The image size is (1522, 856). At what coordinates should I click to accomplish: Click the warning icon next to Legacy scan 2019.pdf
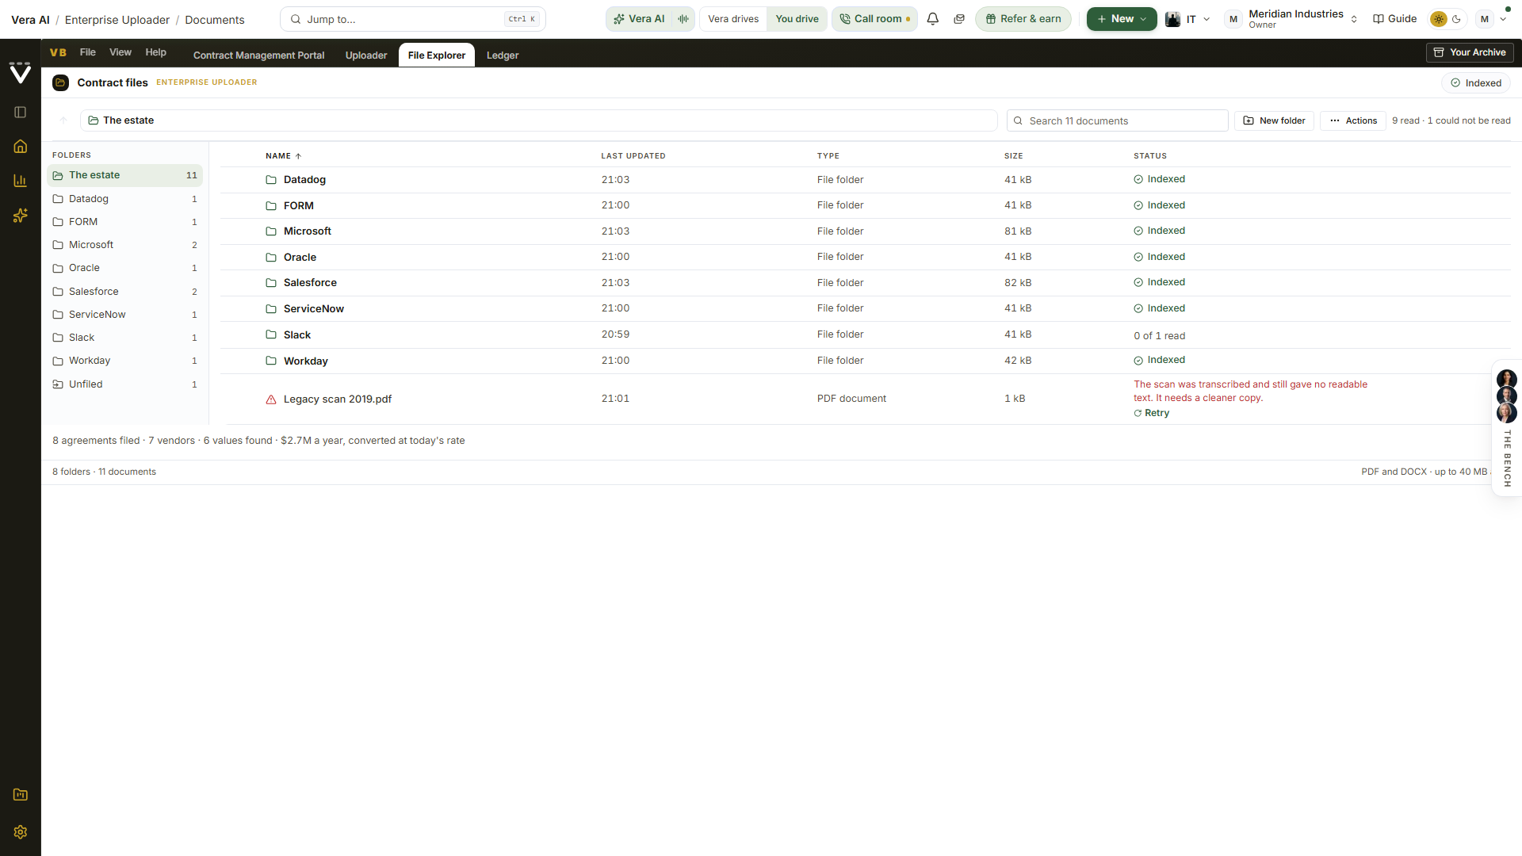coord(271,399)
